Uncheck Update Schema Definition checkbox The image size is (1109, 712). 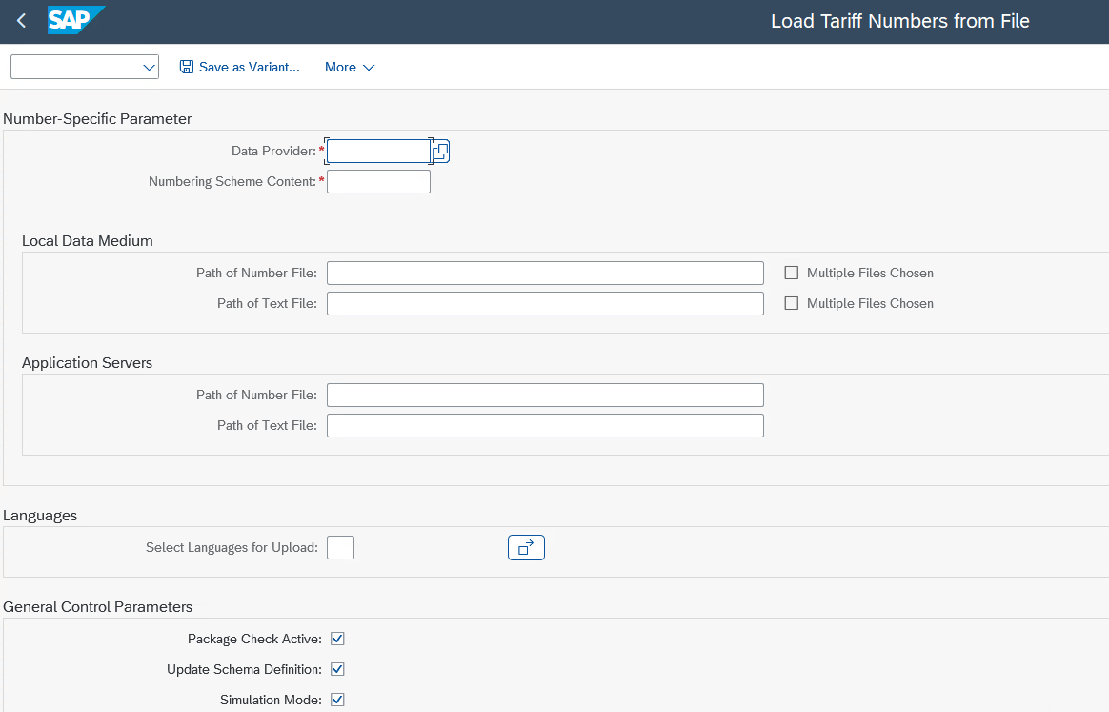point(337,670)
